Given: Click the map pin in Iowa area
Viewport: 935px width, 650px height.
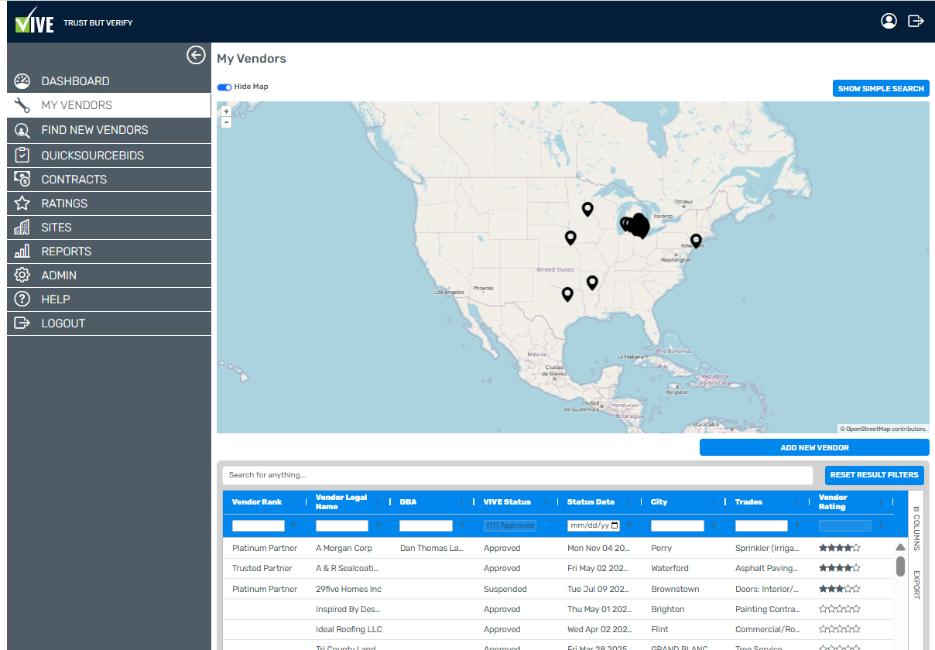Looking at the screenshot, I should tap(570, 238).
